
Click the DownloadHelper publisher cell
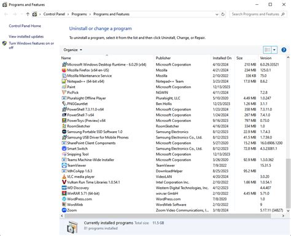tap(169, 171)
